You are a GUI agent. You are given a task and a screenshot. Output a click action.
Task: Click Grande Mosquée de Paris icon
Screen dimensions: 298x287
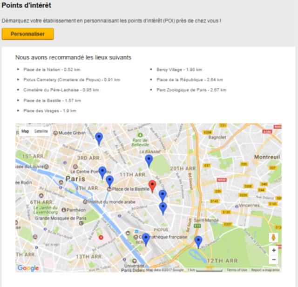(x=81, y=223)
